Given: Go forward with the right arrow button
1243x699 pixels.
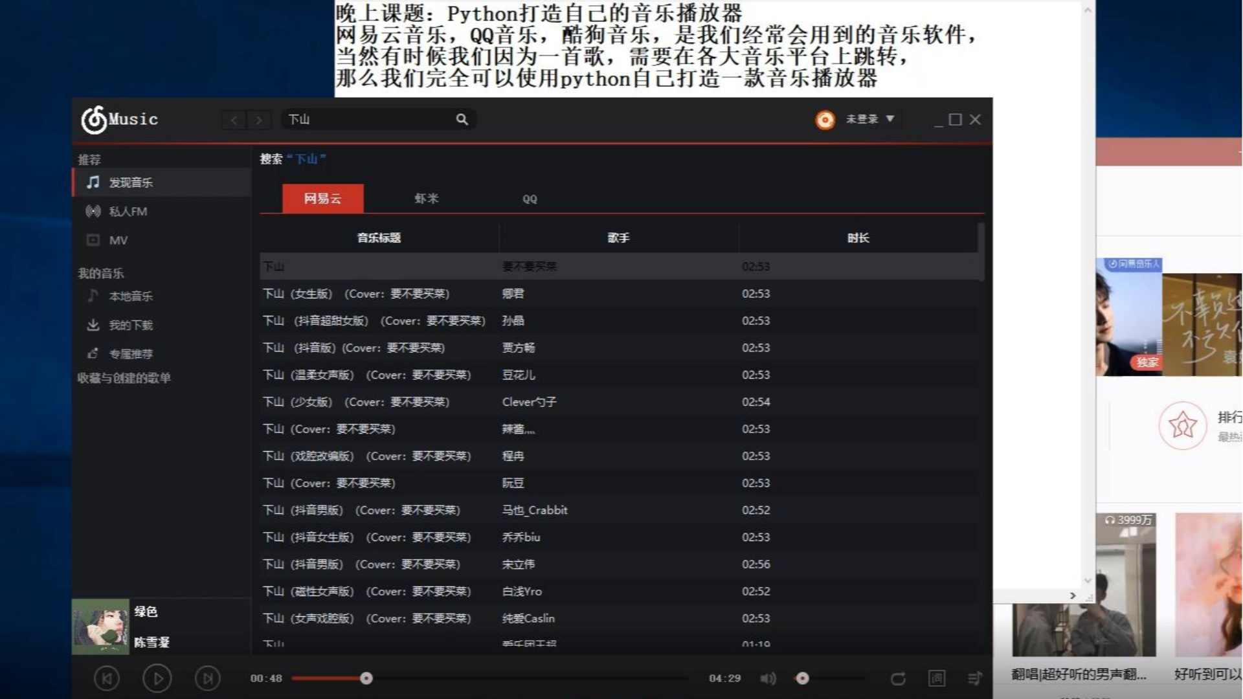Looking at the screenshot, I should pyautogui.click(x=259, y=120).
